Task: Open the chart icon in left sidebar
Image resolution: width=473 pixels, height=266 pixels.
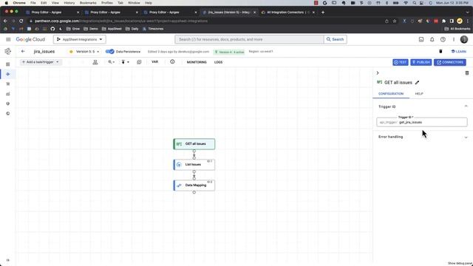Action: coord(8,94)
